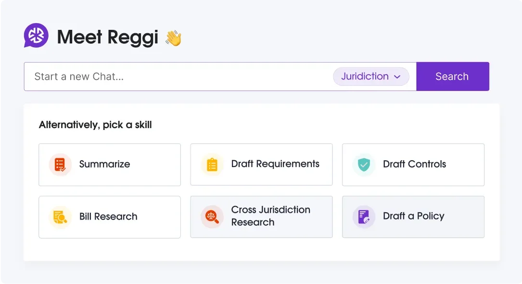This screenshot has height=284, width=522.
Task: Click the yellow Draft Requirements clipboard icon
Action: pos(212,165)
